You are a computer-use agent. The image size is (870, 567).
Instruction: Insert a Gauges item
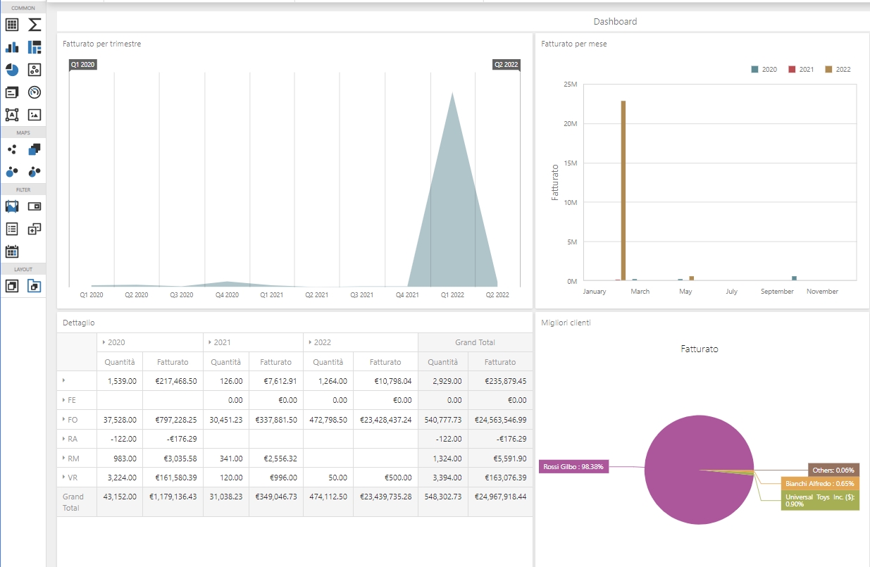35,92
